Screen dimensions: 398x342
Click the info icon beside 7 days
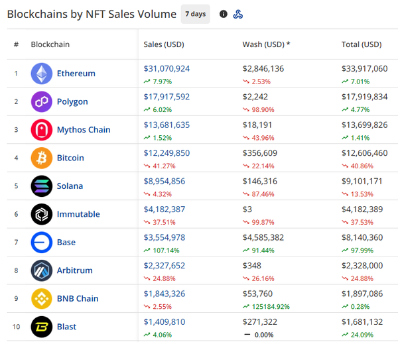(223, 14)
